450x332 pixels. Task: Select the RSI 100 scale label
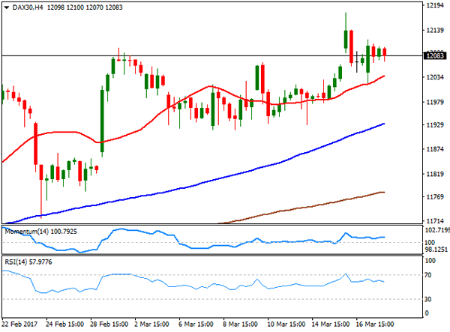pyautogui.click(x=430, y=261)
